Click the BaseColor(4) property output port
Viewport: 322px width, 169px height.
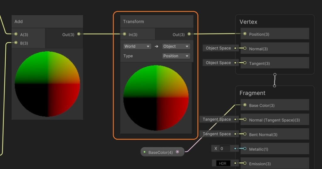(x=177, y=152)
